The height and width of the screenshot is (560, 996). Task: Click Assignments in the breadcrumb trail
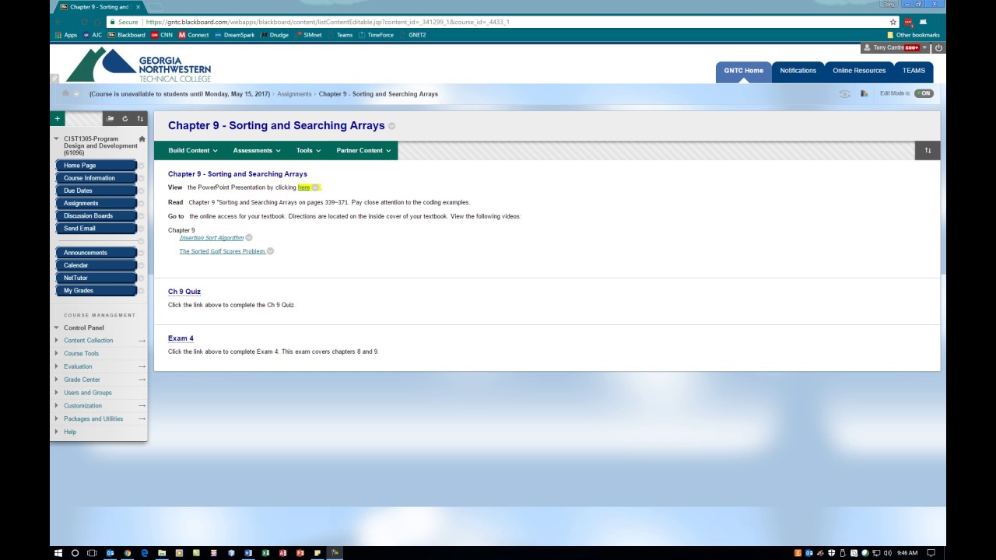coord(294,94)
